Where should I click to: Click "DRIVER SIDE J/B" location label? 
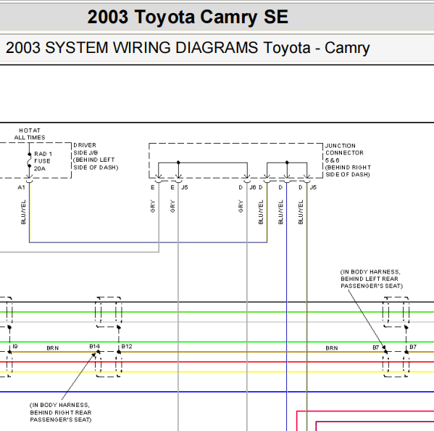tap(96, 156)
